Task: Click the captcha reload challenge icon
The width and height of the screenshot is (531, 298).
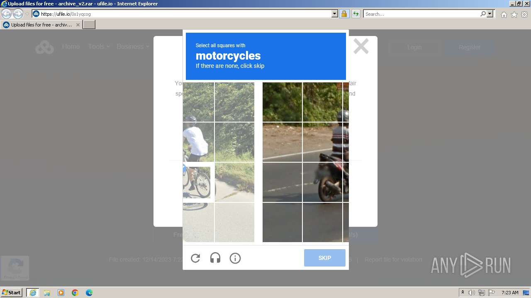Action: (x=195, y=258)
